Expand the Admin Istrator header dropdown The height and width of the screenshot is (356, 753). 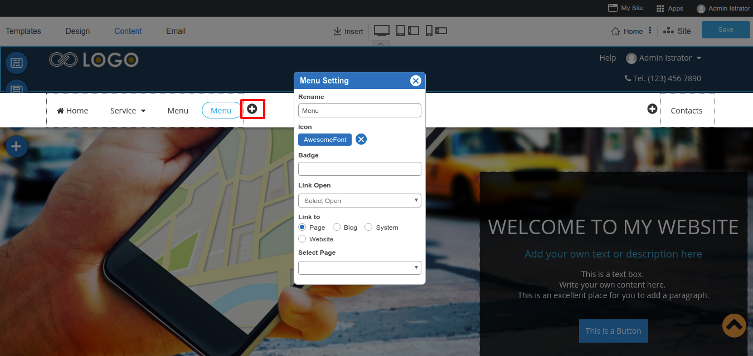coord(699,58)
